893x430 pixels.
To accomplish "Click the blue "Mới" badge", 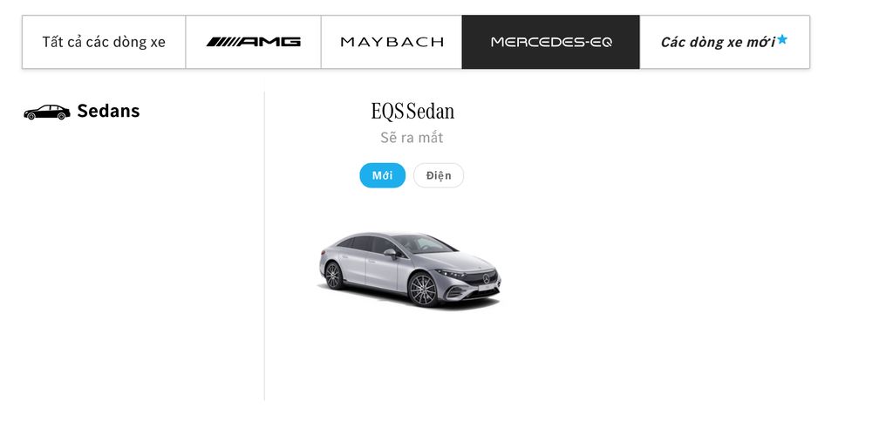I will pyautogui.click(x=383, y=175).
